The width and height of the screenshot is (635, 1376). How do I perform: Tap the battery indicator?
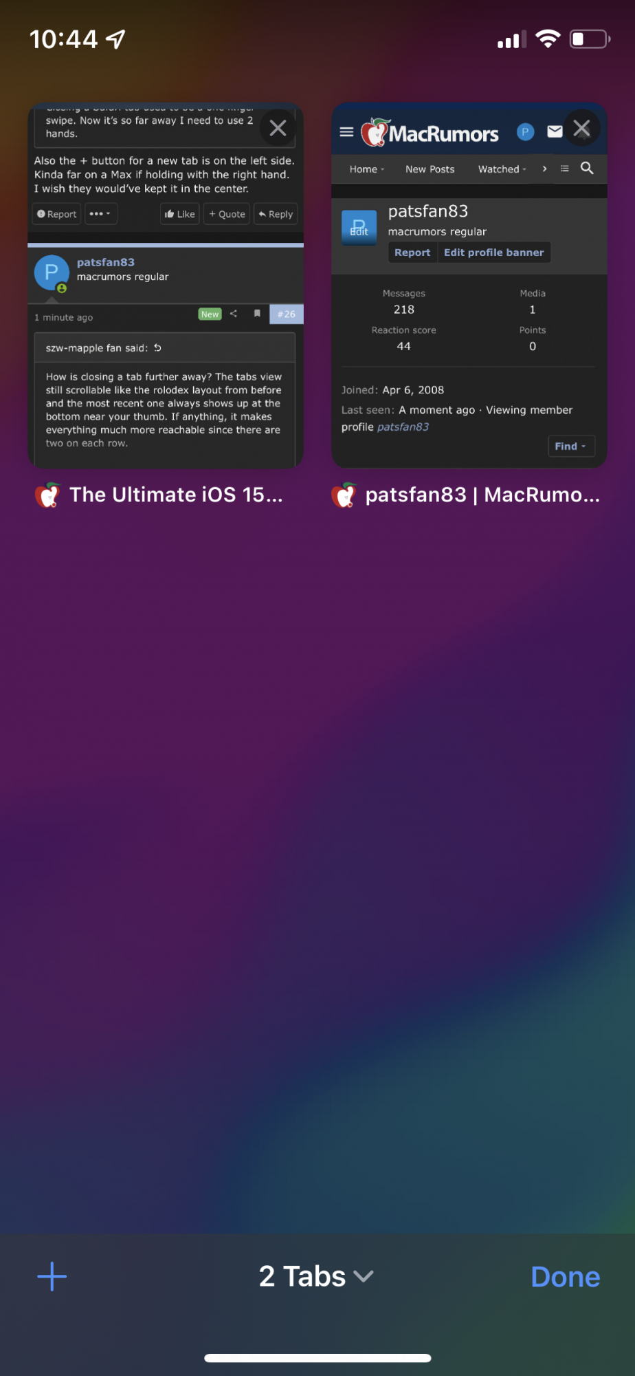(x=590, y=39)
